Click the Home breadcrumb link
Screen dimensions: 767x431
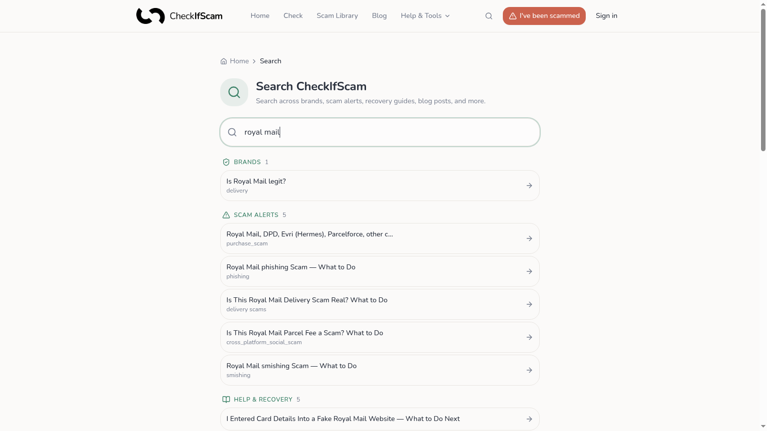click(x=239, y=61)
